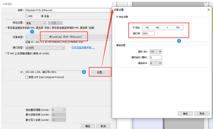Close the 设备属性 dialog
The width and height of the screenshot is (213, 129).
113,4
